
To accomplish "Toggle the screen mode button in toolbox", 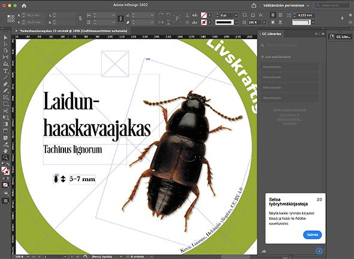I will tap(5, 201).
